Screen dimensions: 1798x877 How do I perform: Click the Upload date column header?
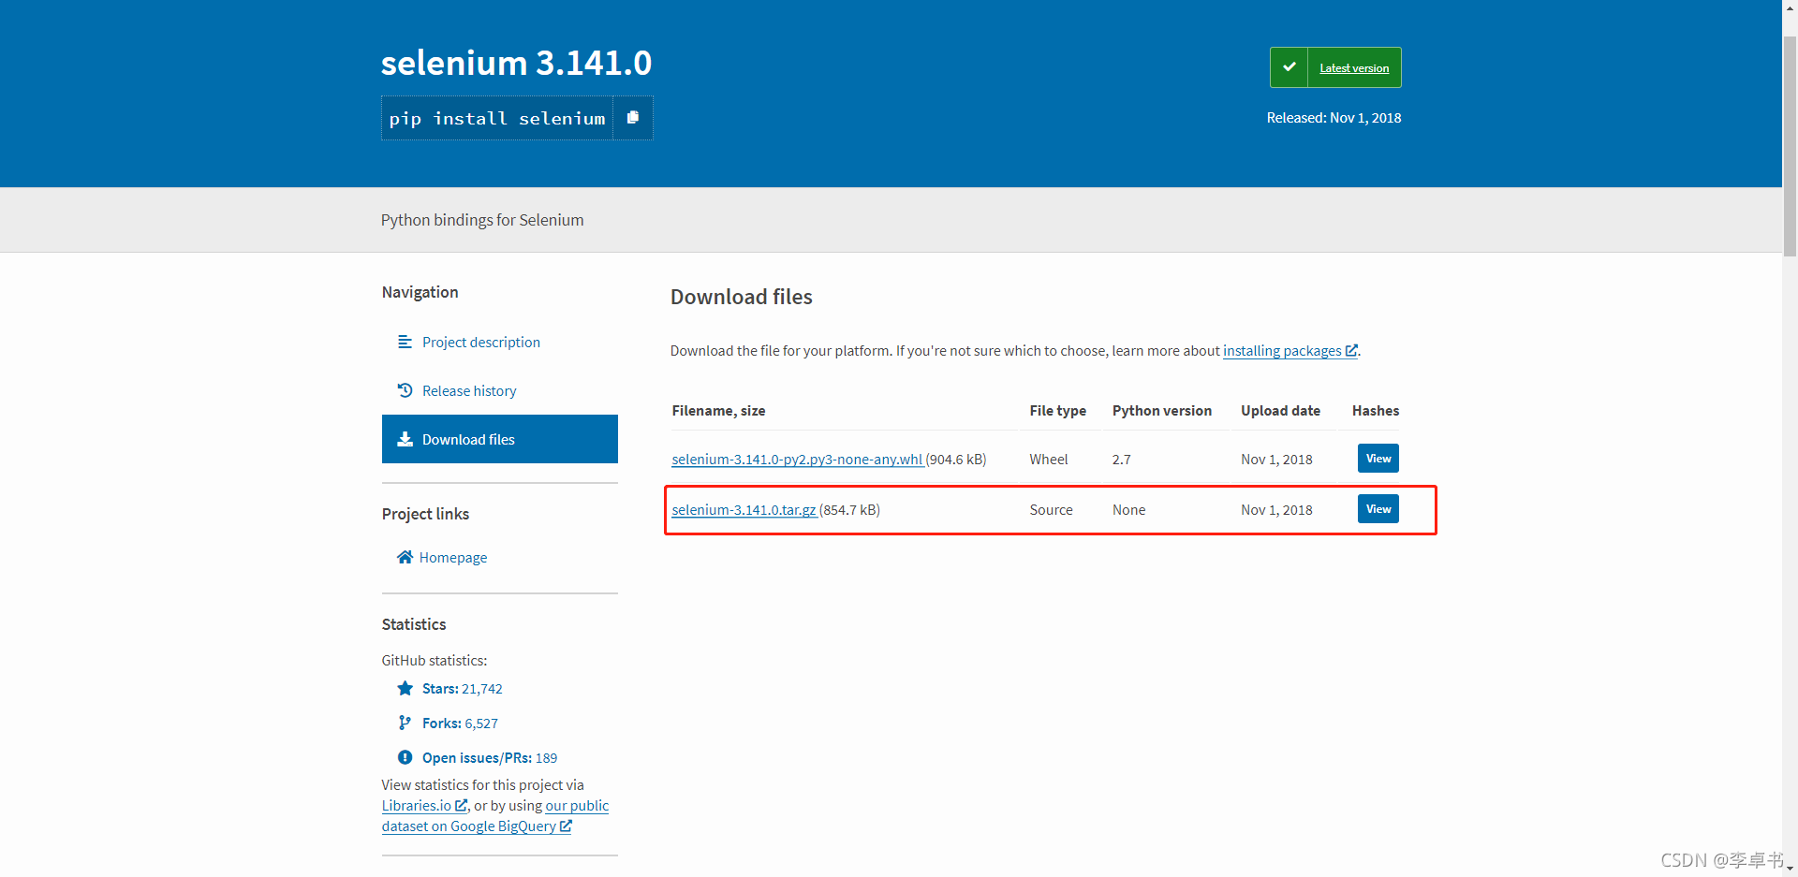coord(1280,410)
